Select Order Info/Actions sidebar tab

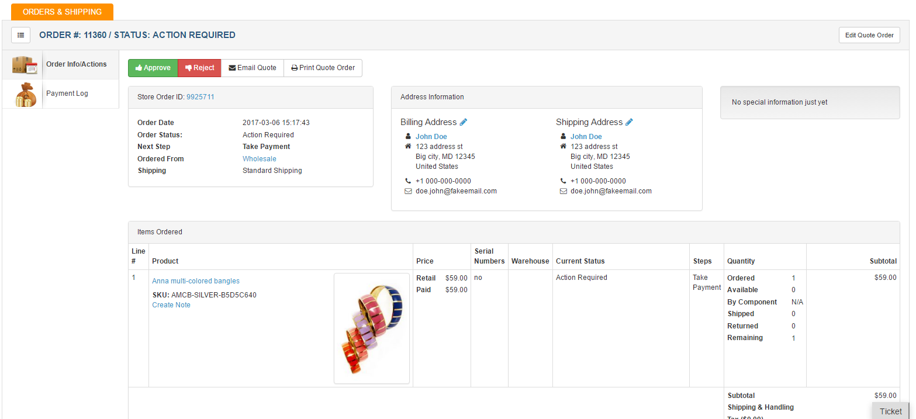61,64
